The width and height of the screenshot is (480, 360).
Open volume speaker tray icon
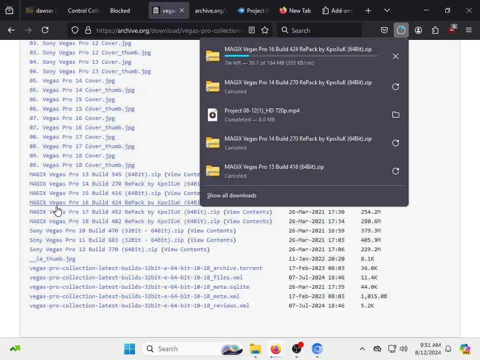coord(404,349)
